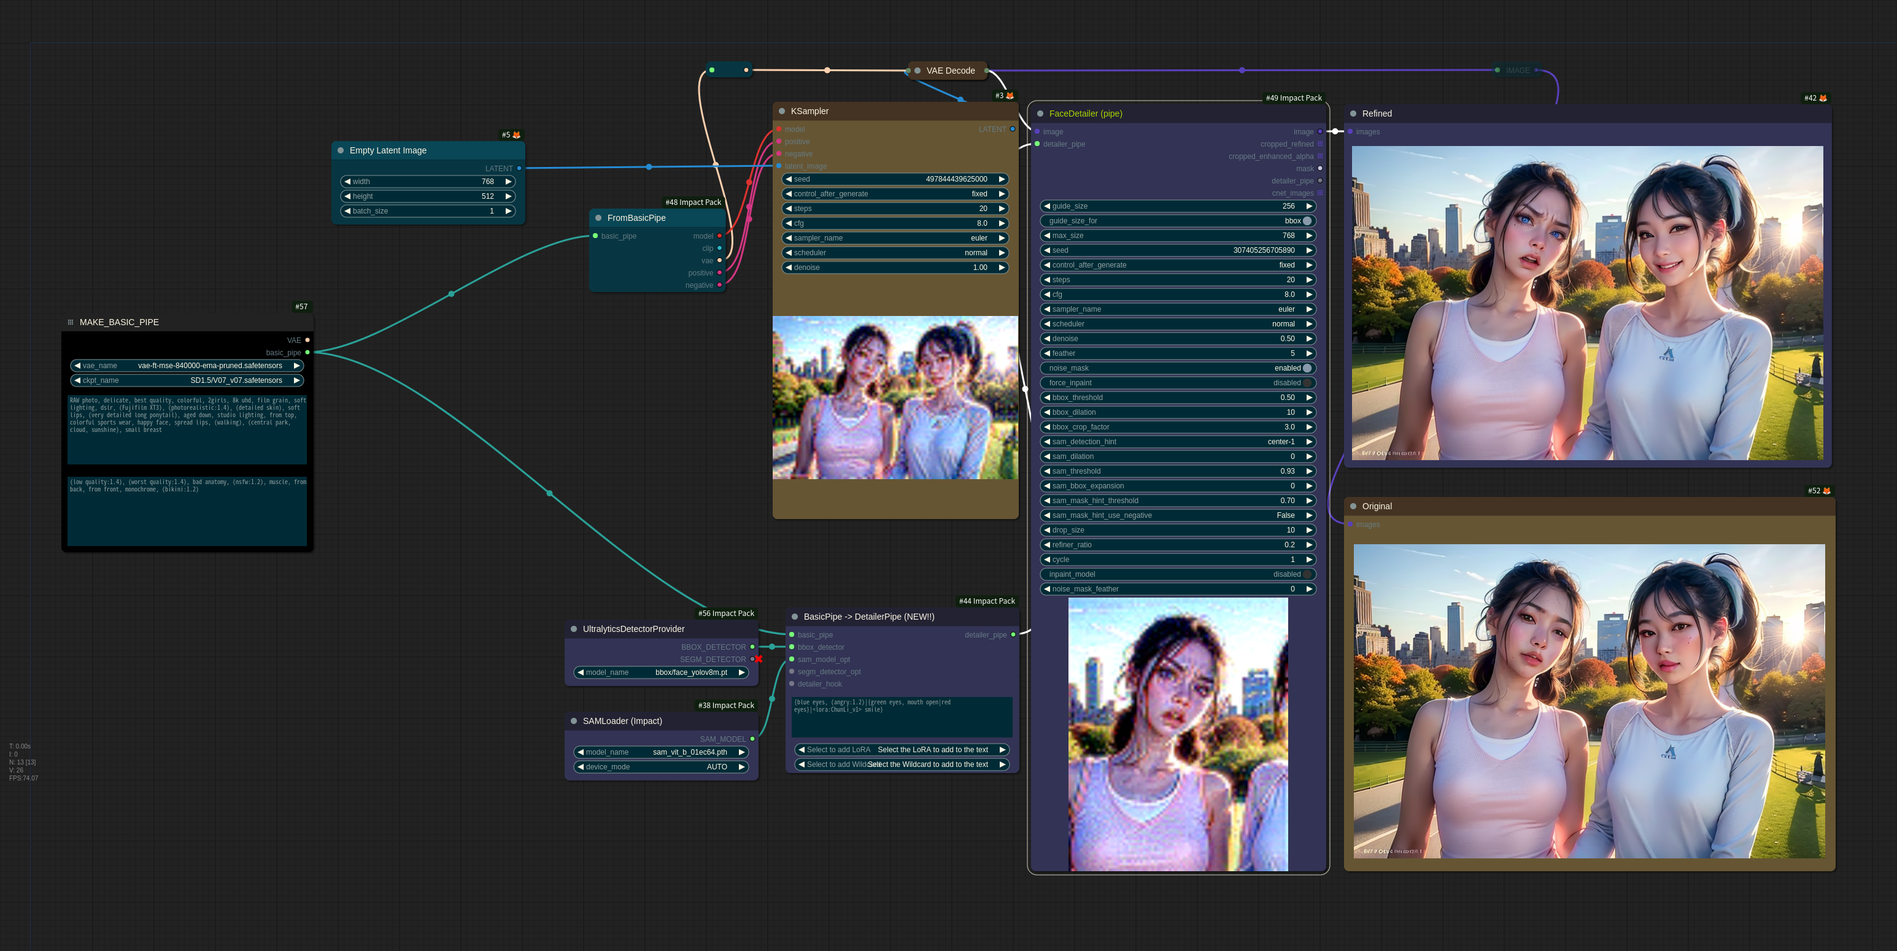
Task: Open bbox/face_yolov8m.pt model_name dropdown
Action: click(662, 673)
